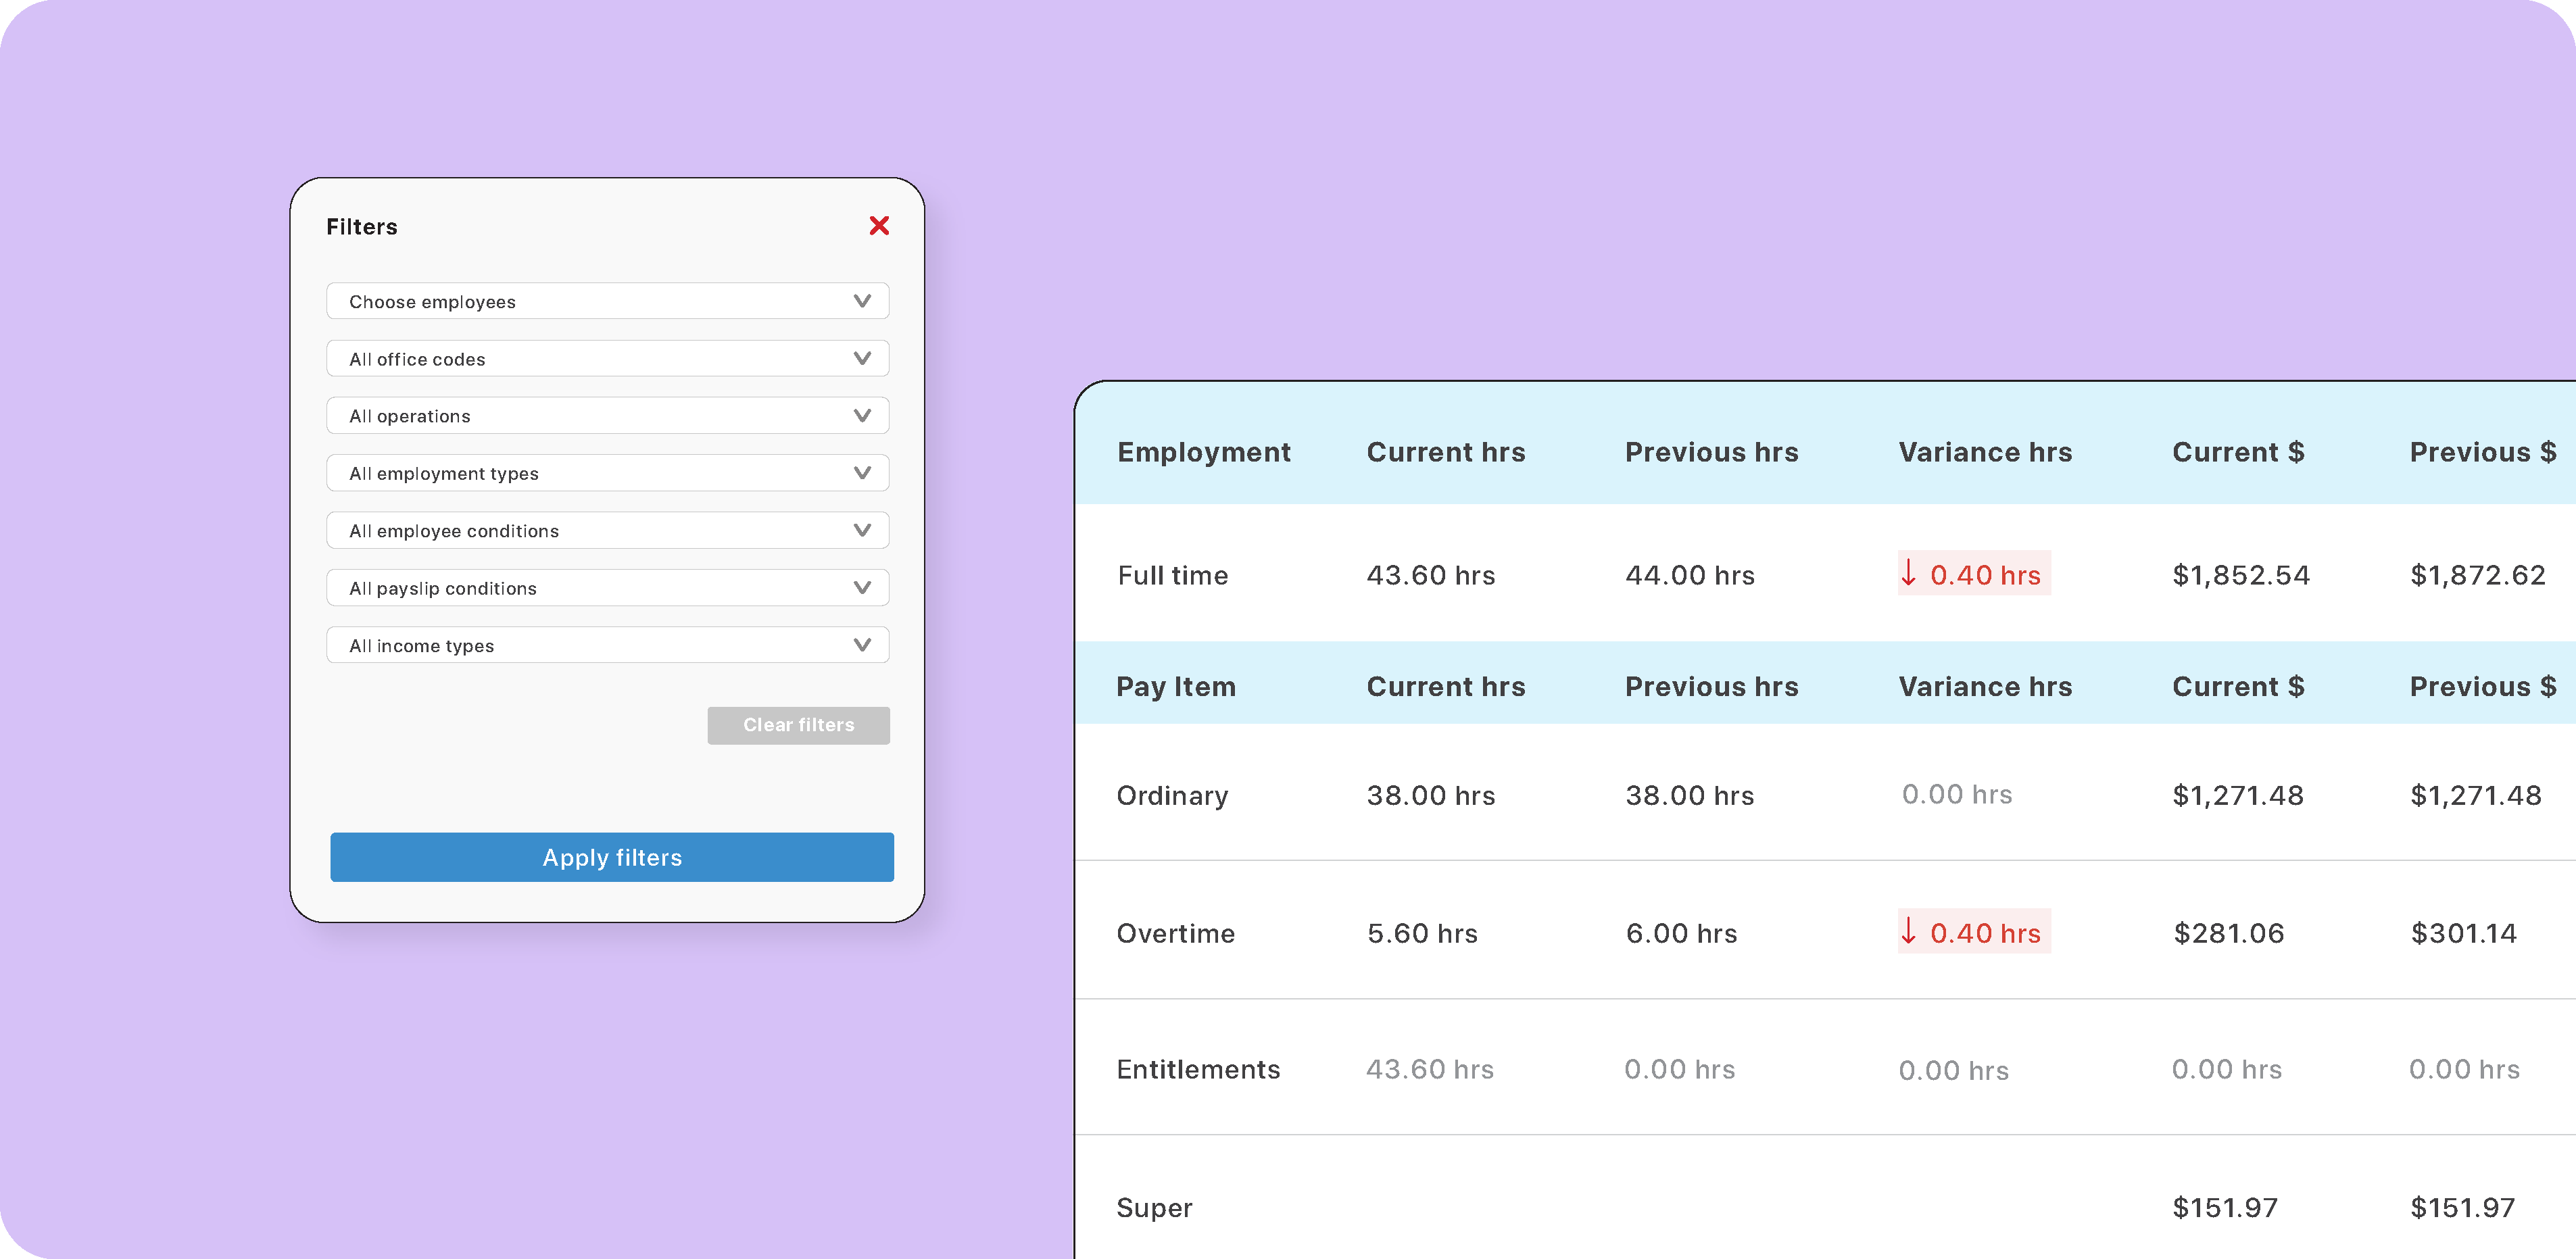The image size is (2576, 1259).
Task: Expand the All employment types dropdown
Action: coord(608,473)
